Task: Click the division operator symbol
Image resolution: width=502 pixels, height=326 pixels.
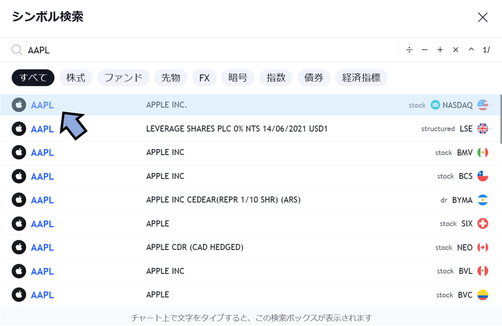Action: pyautogui.click(x=409, y=50)
